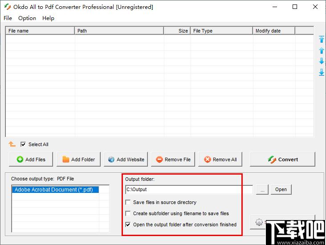
Task: Click the move up arrow icon
Action: (x=322, y=50)
